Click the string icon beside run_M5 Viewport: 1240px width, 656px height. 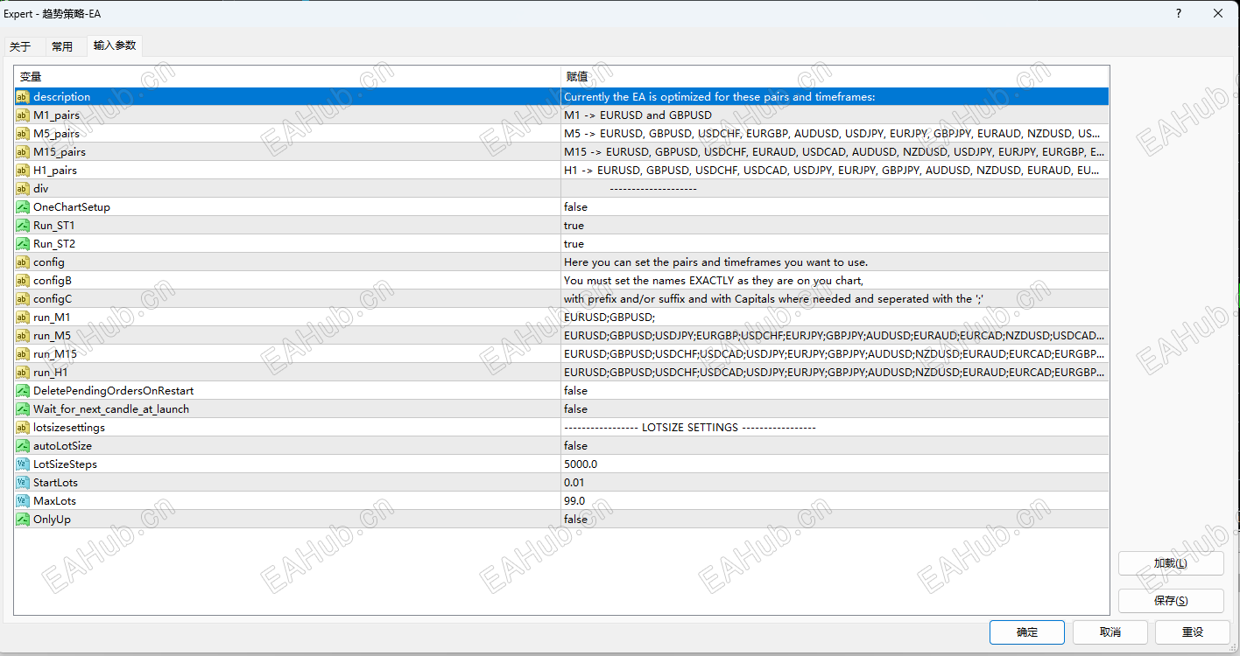pos(23,336)
